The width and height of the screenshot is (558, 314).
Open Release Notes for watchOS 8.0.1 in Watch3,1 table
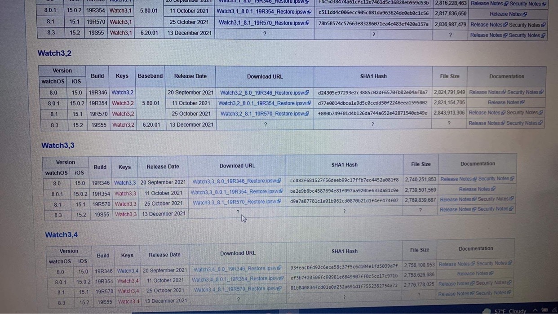click(x=509, y=14)
